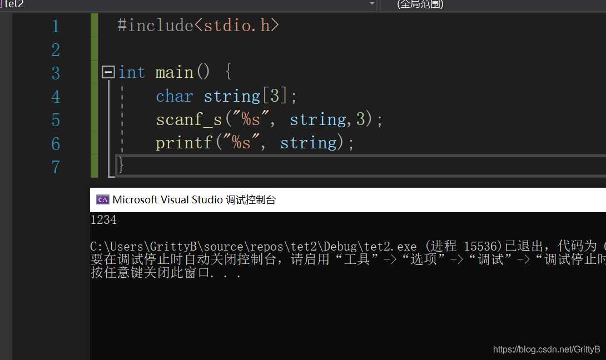606x360 pixels.
Task: Click line number 2 in the gutter
Action: point(56,50)
